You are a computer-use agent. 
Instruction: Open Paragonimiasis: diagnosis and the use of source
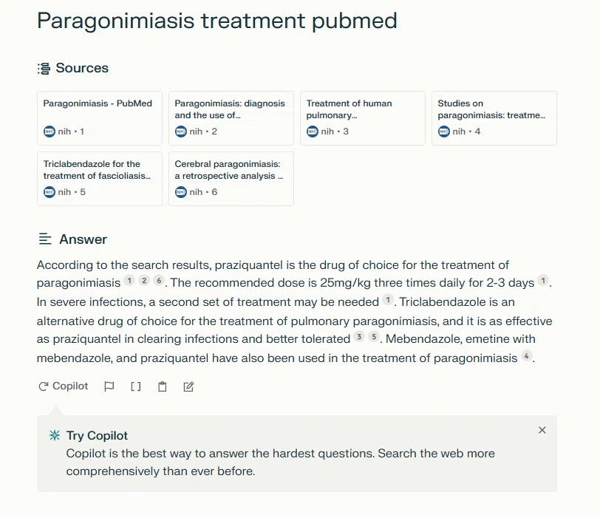coord(231,117)
